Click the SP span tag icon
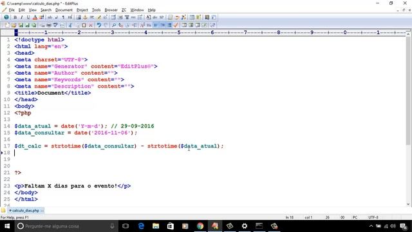 [x=162, y=17]
